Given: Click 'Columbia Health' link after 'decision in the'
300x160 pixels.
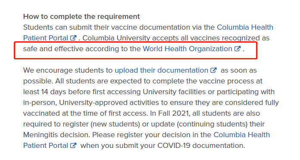Looking at the screenshot, I should tap(242, 135).
